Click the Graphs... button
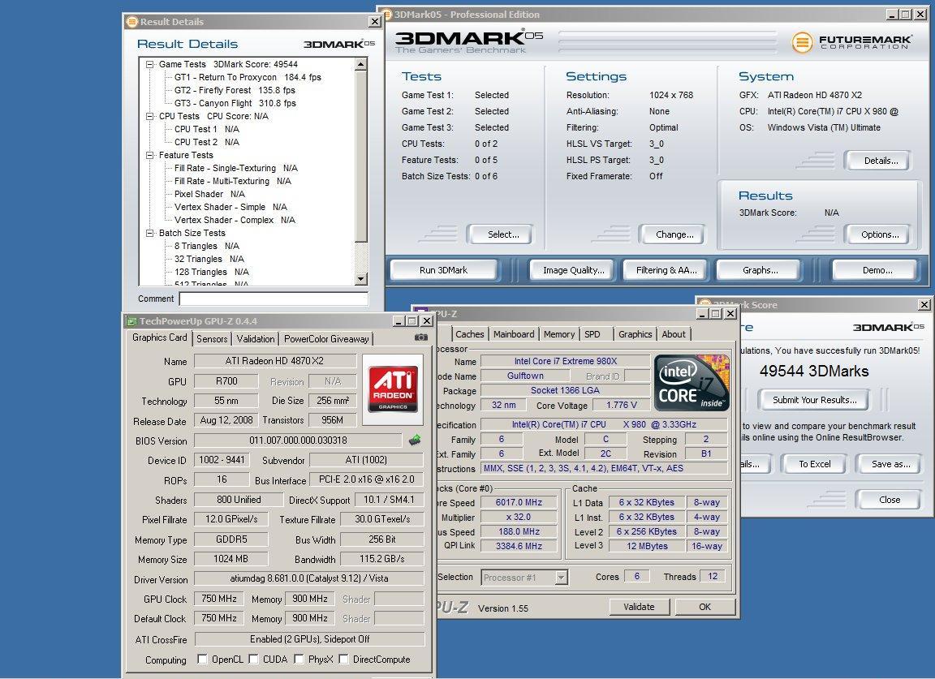Screen dimensions: 935x679 pos(760,270)
